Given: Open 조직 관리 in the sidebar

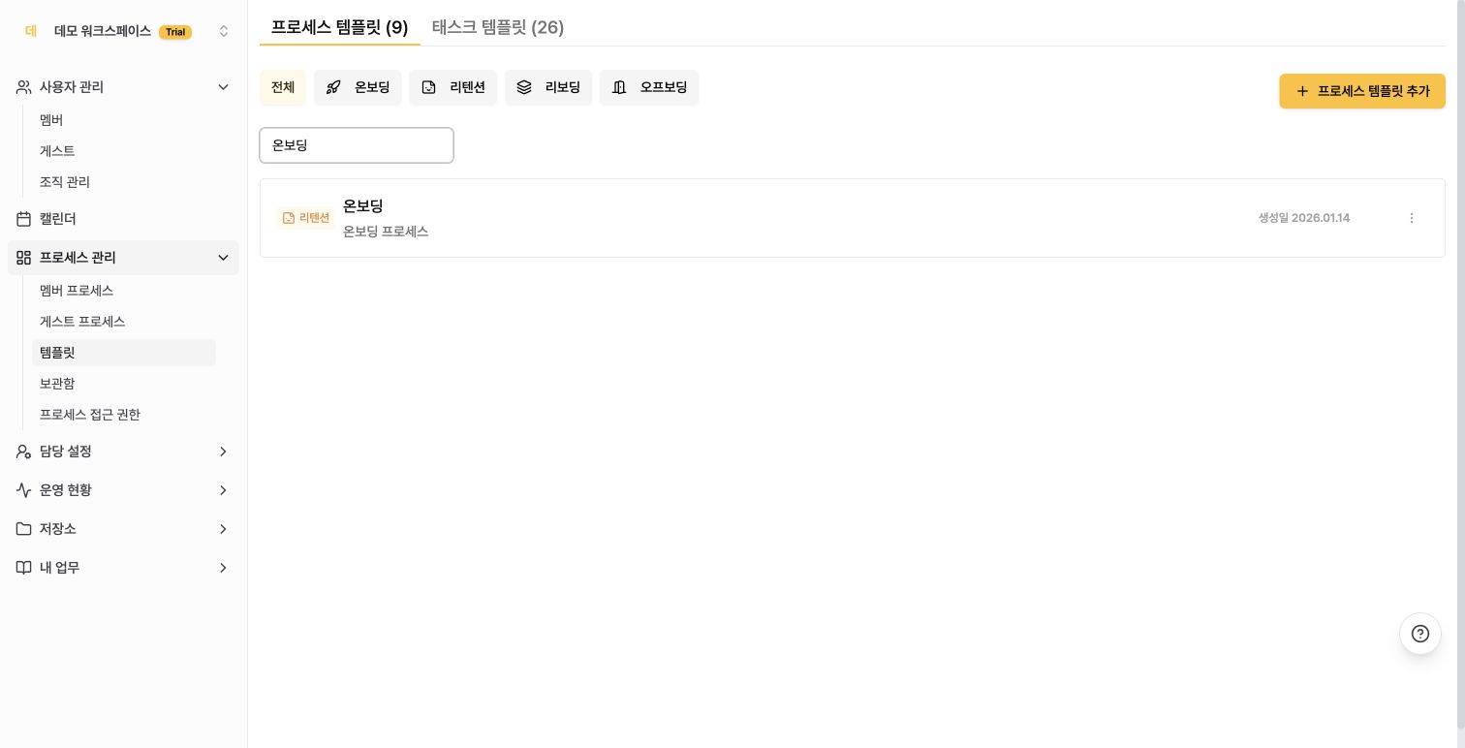Looking at the screenshot, I should coord(65,182).
